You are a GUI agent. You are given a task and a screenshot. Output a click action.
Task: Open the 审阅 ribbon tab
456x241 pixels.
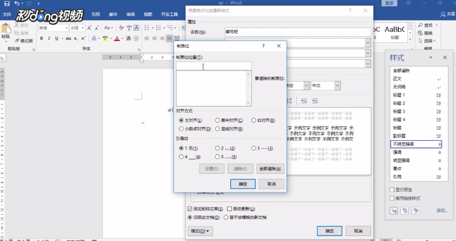pos(130,14)
